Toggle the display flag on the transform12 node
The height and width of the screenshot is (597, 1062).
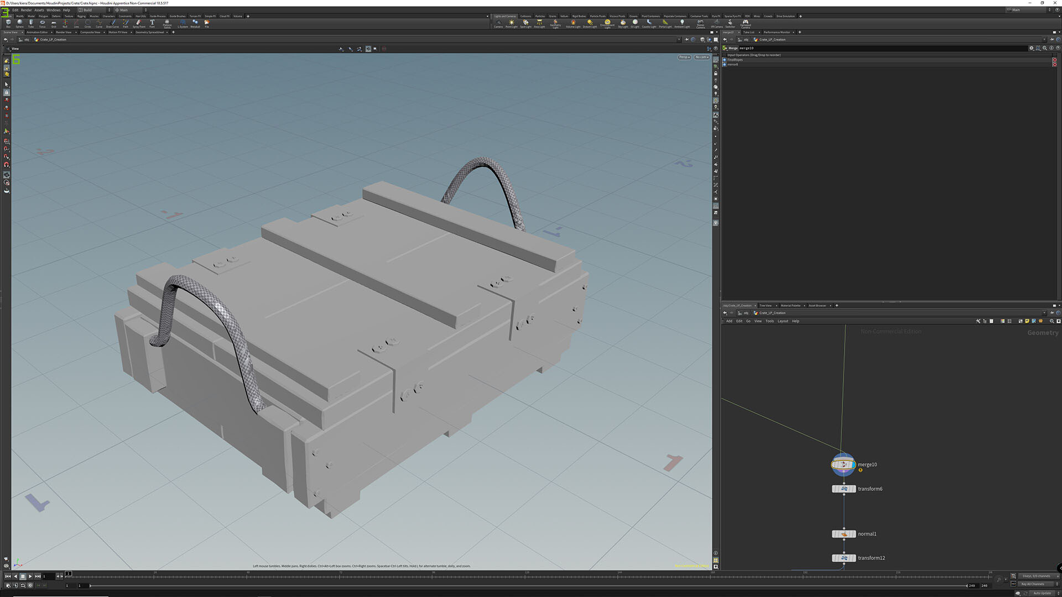(x=855, y=558)
